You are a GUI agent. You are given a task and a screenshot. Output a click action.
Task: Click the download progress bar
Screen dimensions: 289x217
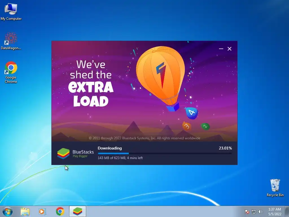[165, 153]
